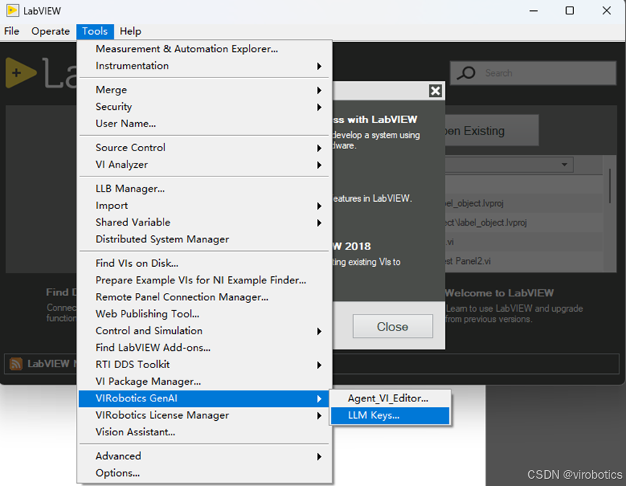Click the Welcome to LabVIEW link
The height and width of the screenshot is (486, 626).
499,293
